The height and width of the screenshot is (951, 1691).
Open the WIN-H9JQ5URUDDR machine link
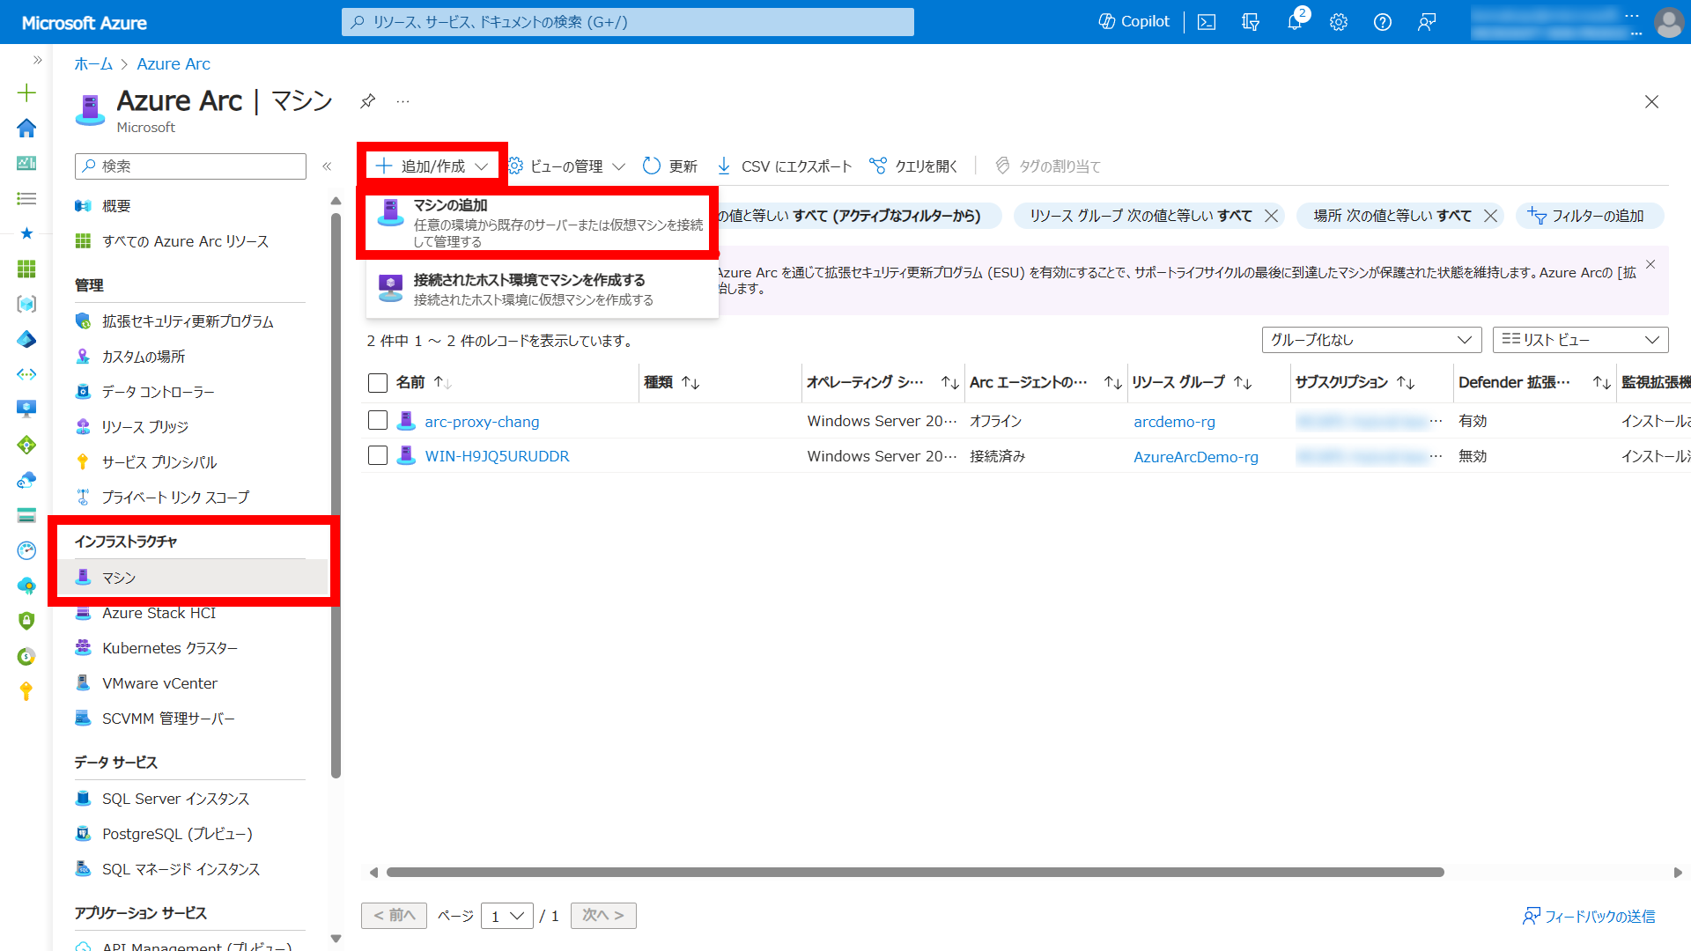pos(497,456)
